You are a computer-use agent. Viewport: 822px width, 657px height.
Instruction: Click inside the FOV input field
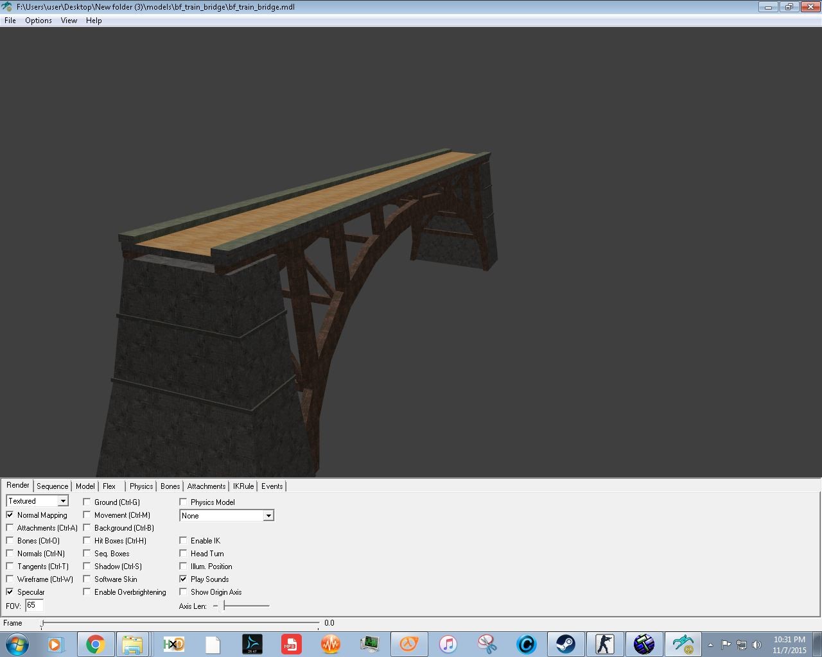pyautogui.click(x=33, y=605)
